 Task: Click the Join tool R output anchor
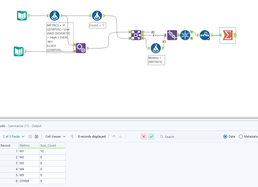(143, 38)
